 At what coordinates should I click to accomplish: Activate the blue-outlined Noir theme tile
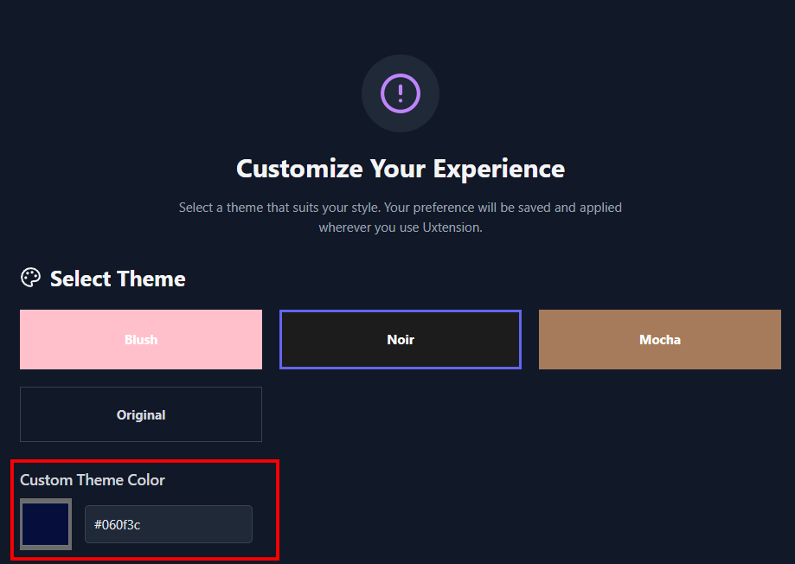pos(400,339)
